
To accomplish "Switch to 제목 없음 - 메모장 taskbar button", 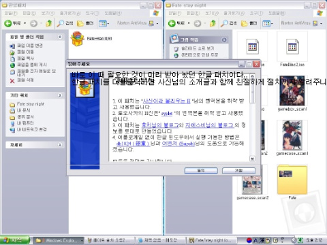I will point(160,240).
